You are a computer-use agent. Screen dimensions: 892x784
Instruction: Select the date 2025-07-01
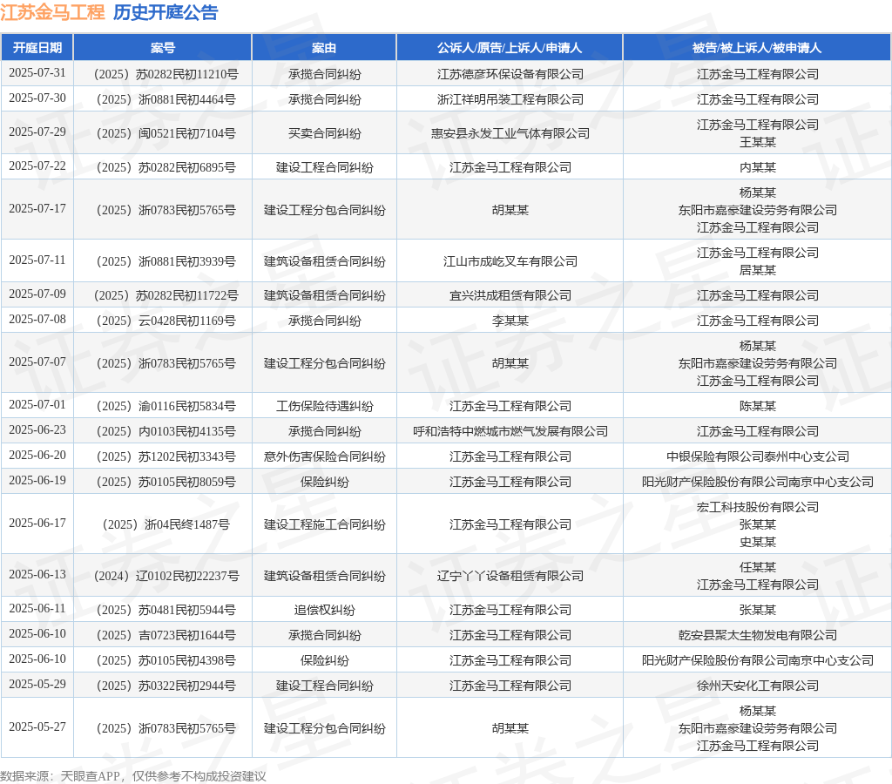click(37, 404)
